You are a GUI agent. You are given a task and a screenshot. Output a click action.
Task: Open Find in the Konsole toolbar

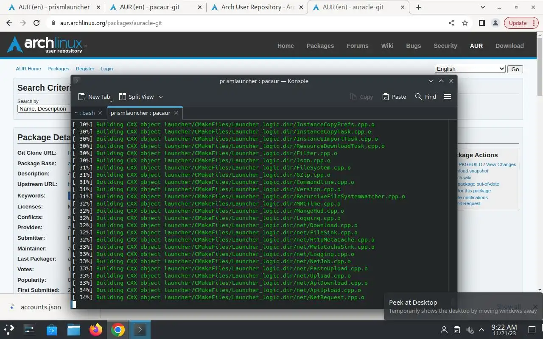pos(425,97)
